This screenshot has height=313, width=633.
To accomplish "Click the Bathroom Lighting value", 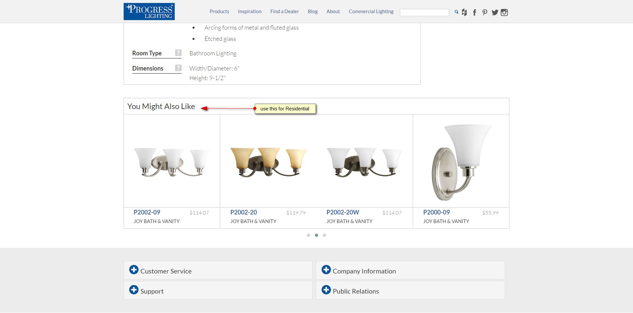I will click(x=213, y=53).
